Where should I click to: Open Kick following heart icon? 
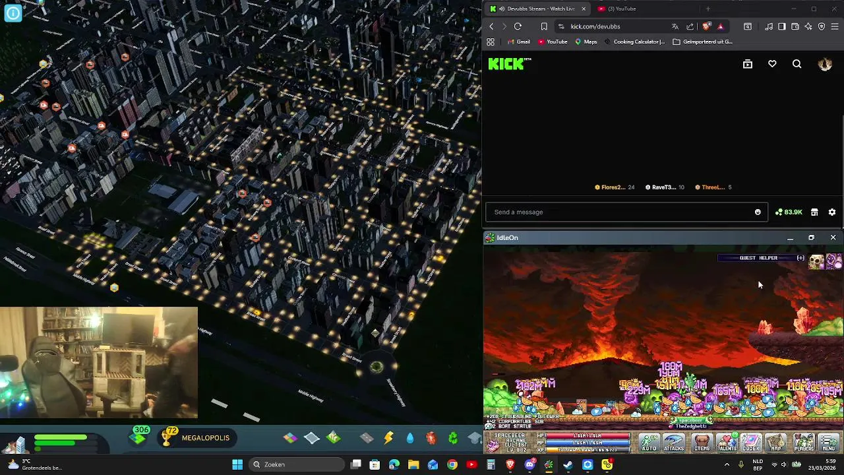pos(772,64)
